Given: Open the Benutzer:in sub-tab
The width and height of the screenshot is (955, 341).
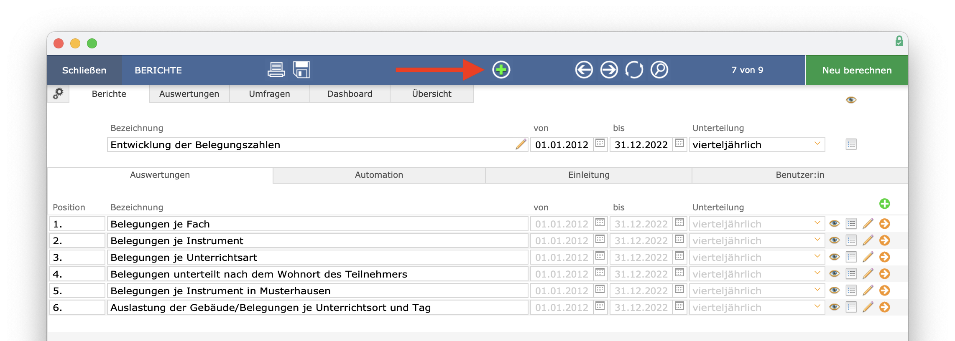Looking at the screenshot, I should coord(800,175).
